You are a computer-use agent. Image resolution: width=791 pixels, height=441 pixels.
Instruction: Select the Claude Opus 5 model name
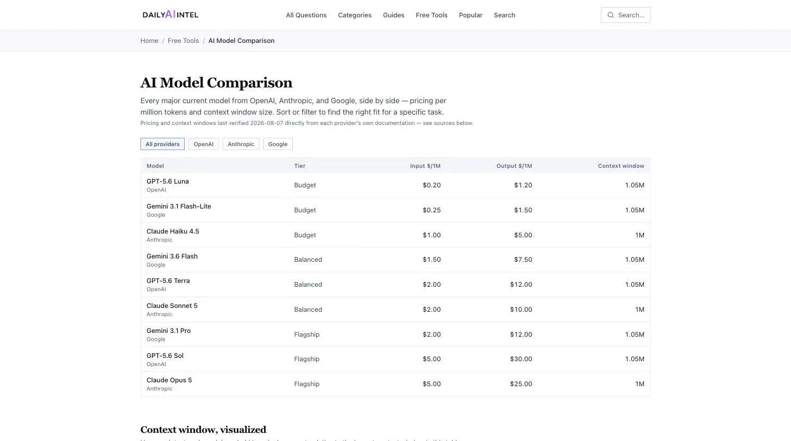(169, 380)
